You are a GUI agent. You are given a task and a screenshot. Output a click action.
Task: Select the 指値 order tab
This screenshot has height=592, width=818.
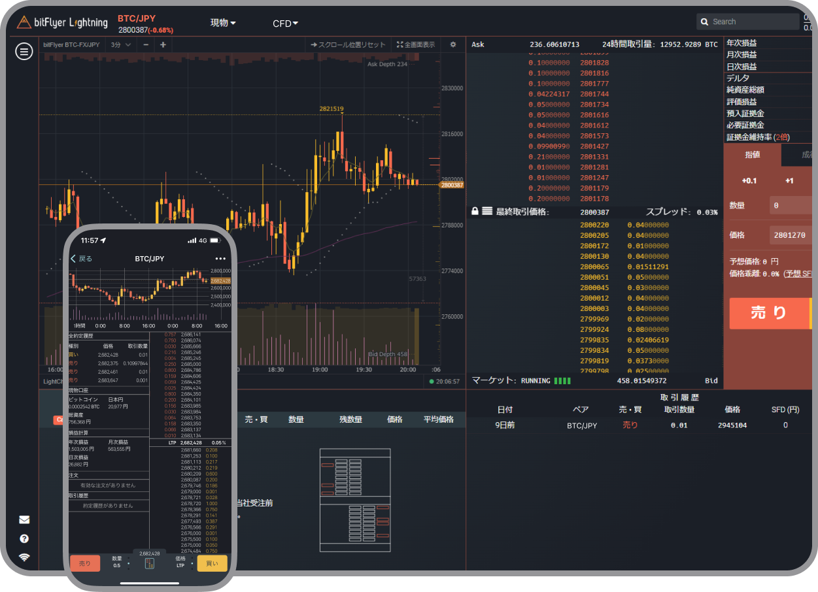tap(752, 155)
